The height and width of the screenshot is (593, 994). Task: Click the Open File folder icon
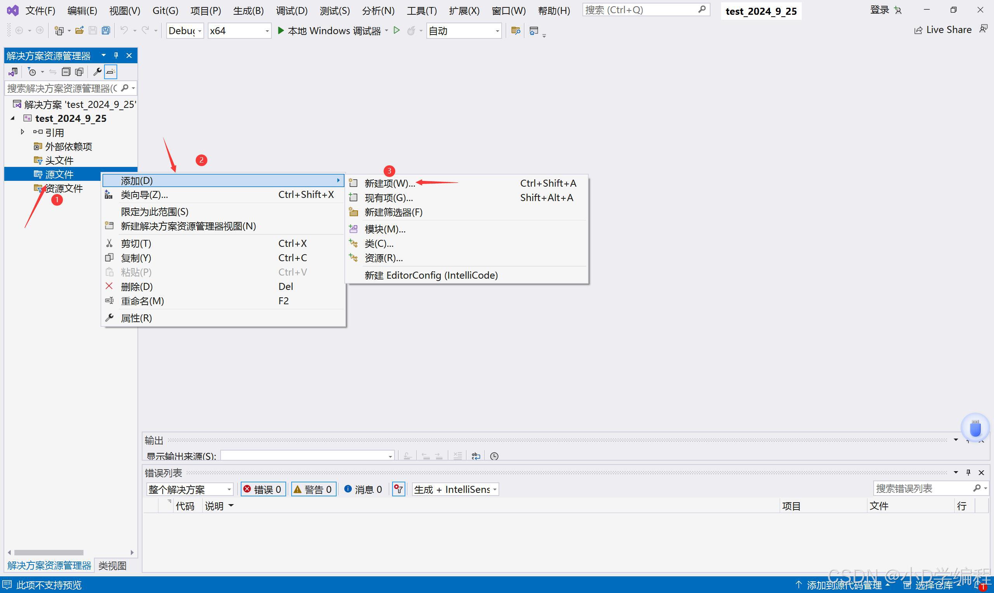pos(79,30)
